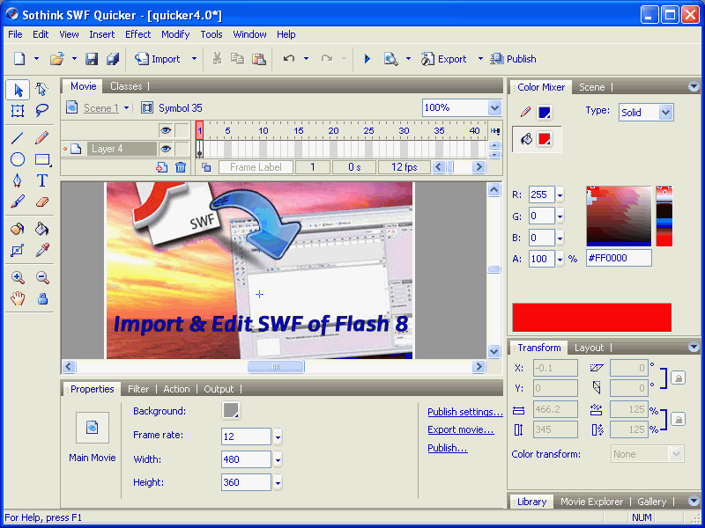705x528 pixels.
Task: Toggle the skew constrain lock
Action: tap(678, 378)
